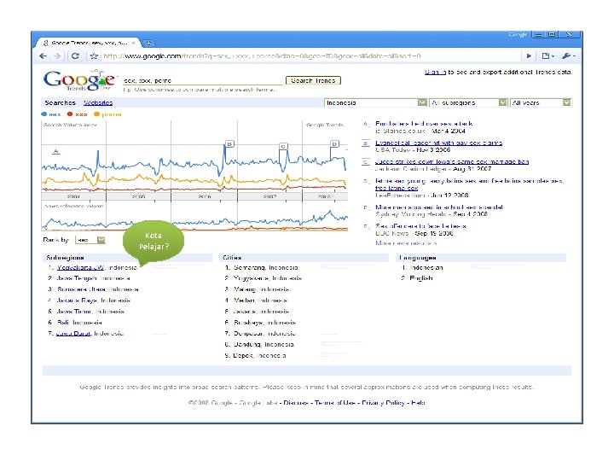Click Indonesian language entry
The image size is (614, 461).
click(426, 267)
